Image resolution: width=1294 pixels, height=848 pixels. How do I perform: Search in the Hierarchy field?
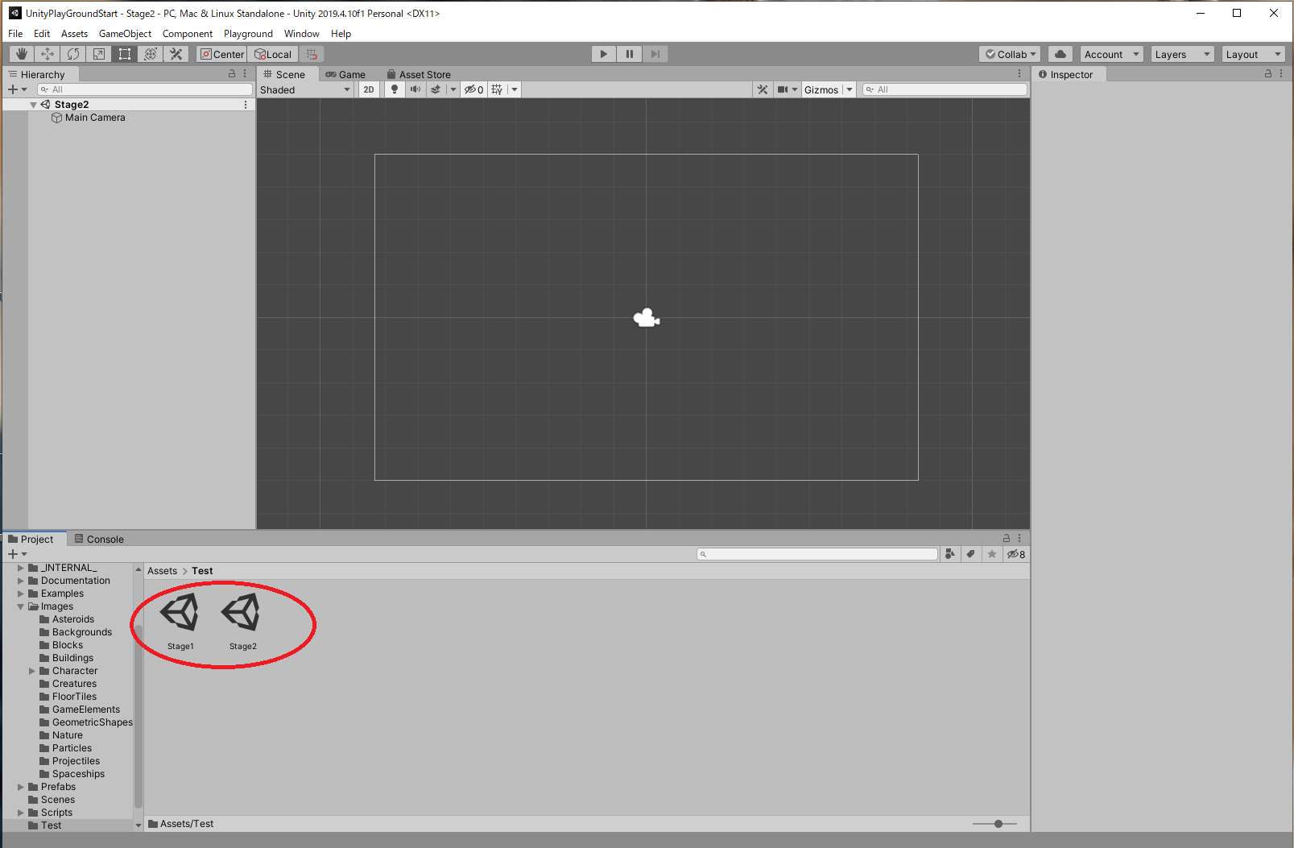(x=145, y=89)
